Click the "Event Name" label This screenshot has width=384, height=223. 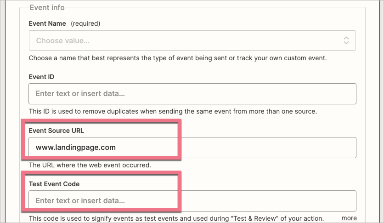[x=47, y=23]
